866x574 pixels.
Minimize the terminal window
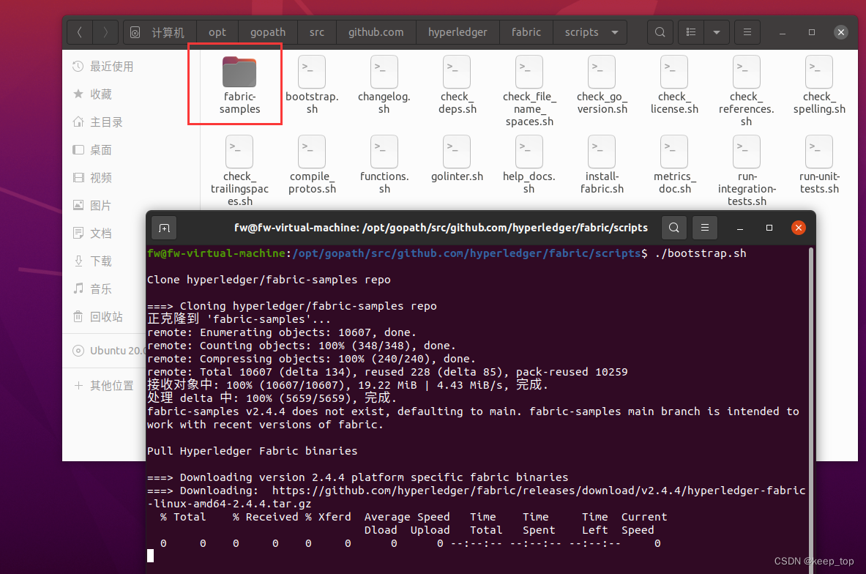[x=740, y=228]
